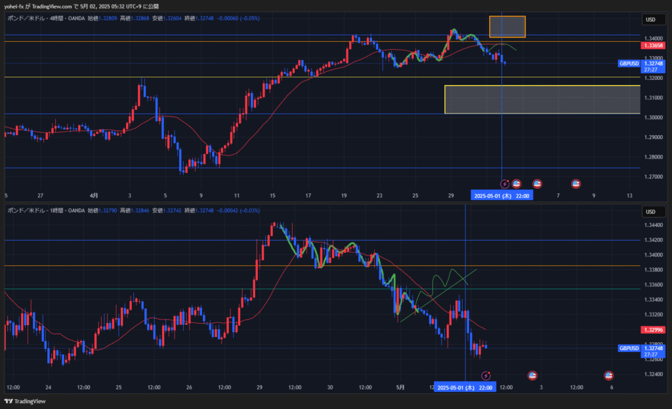
Task: Click the 24 label on the 1-hour time axis
Action: (x=49, y=387)
